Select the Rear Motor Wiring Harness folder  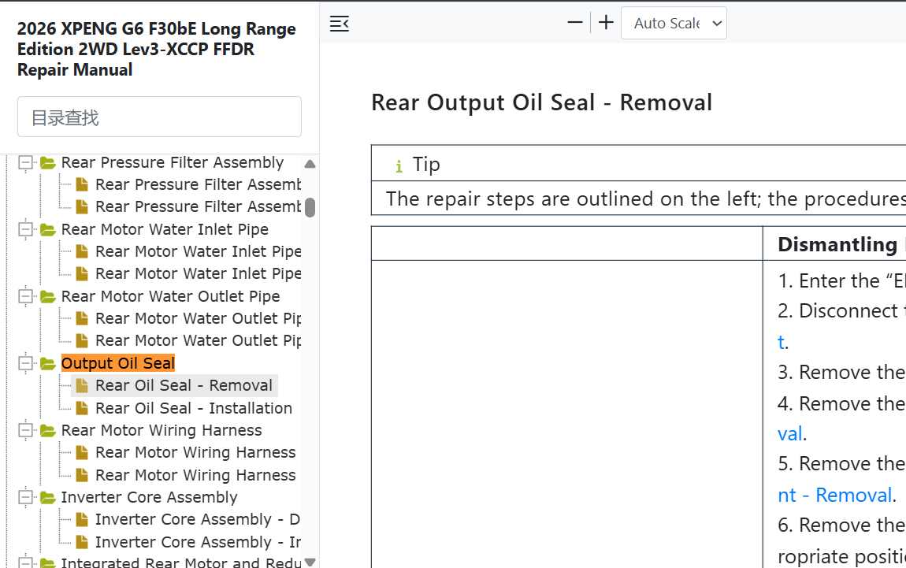[162, 430]
